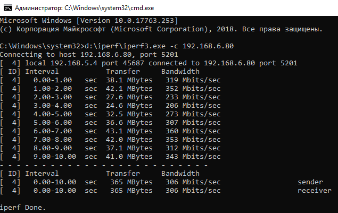Click the first 'Interval' column header

point(42,71)
